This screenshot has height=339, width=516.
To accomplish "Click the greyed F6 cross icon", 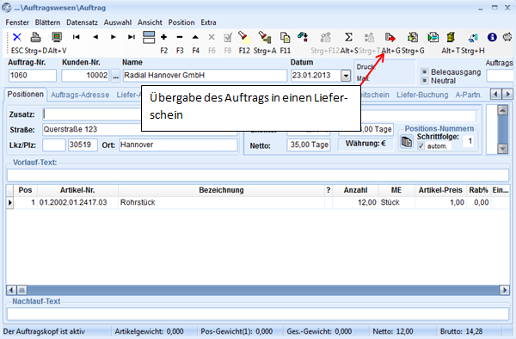I will tap(212, 37).
